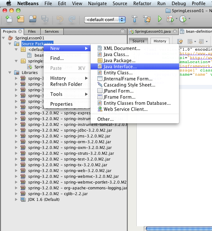Viewport: 212px width, 231px height.
Task: Click the Undo toolbar icon
Action: click(60, 19)
